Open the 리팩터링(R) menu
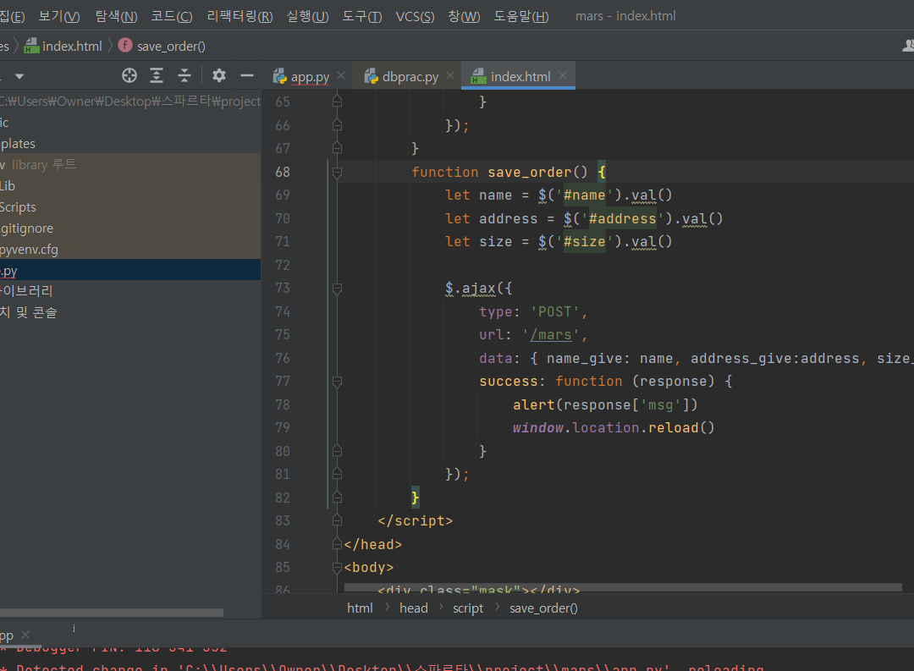Screen dimensions: 914x671 [x=240, y=16]
